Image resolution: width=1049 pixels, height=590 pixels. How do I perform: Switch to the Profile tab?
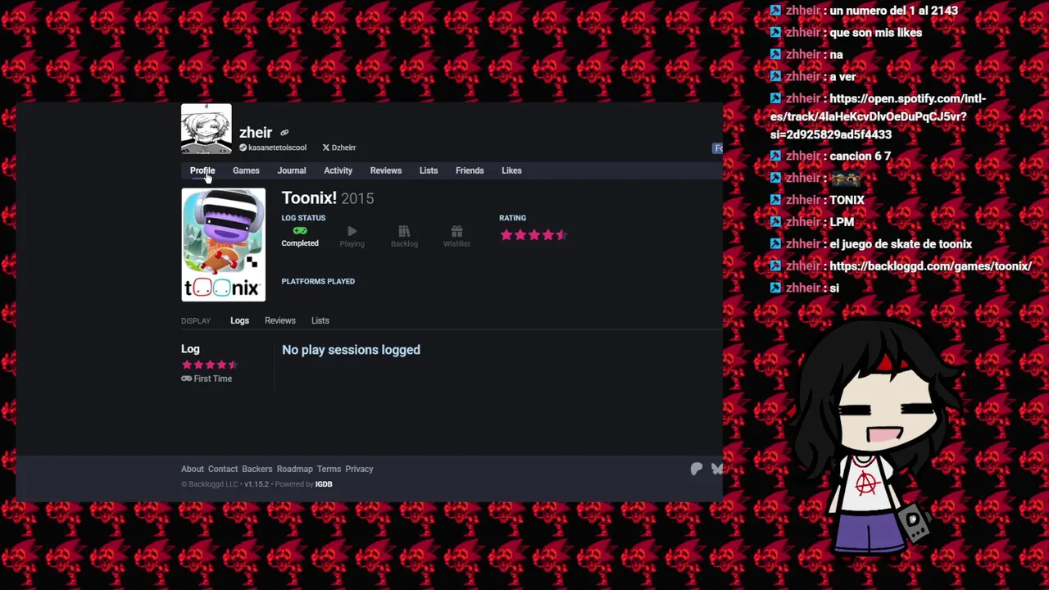click(202, 170)
